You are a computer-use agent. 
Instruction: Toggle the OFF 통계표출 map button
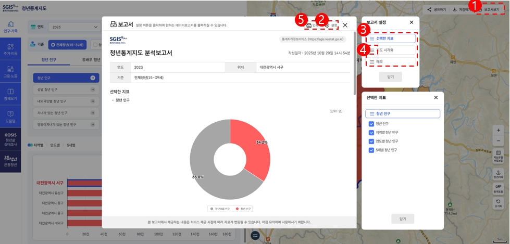click(499, 189)
